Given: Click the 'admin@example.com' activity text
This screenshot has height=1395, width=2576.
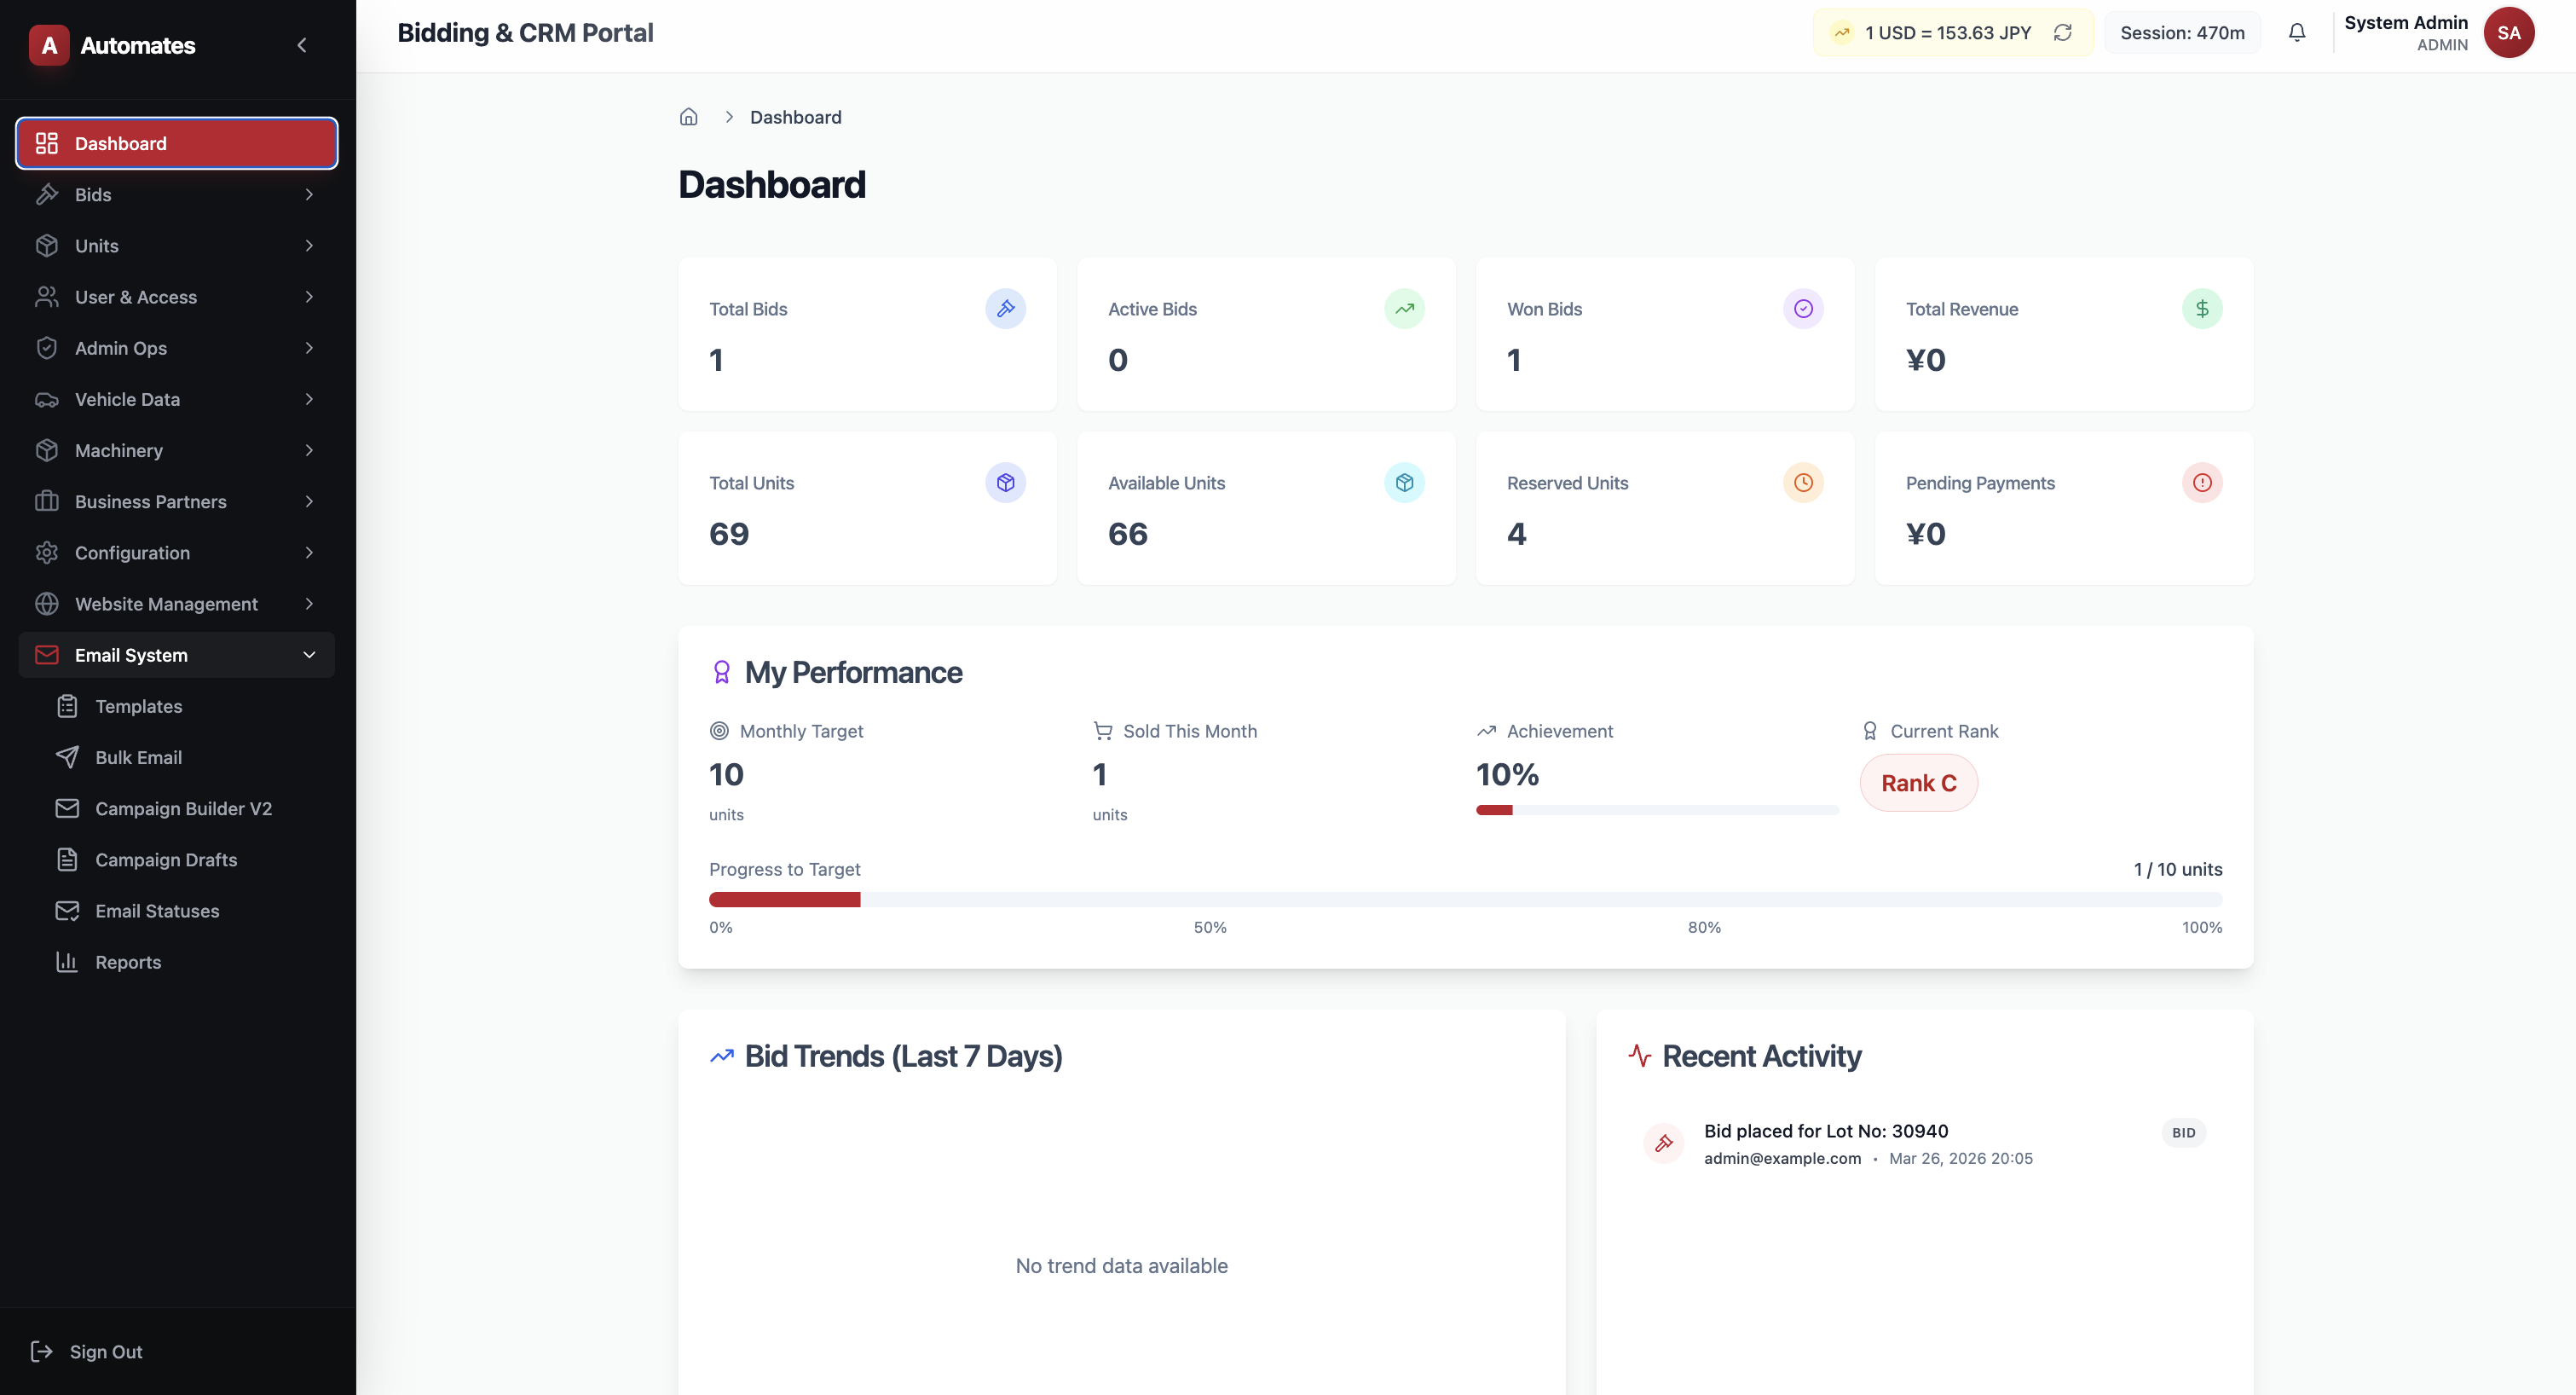Looking at the screenshot, I should pos(1782,1158).
